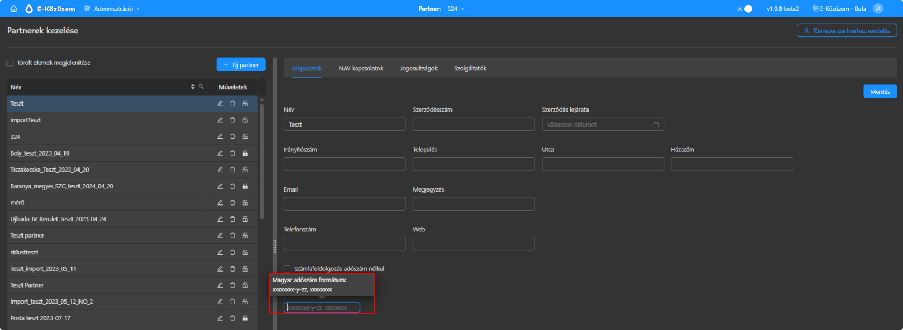Screen dimensions: 903x330
Task: Enable Törölt elemek megjelenítése checkbox
Action: click(x=10, y=63)
